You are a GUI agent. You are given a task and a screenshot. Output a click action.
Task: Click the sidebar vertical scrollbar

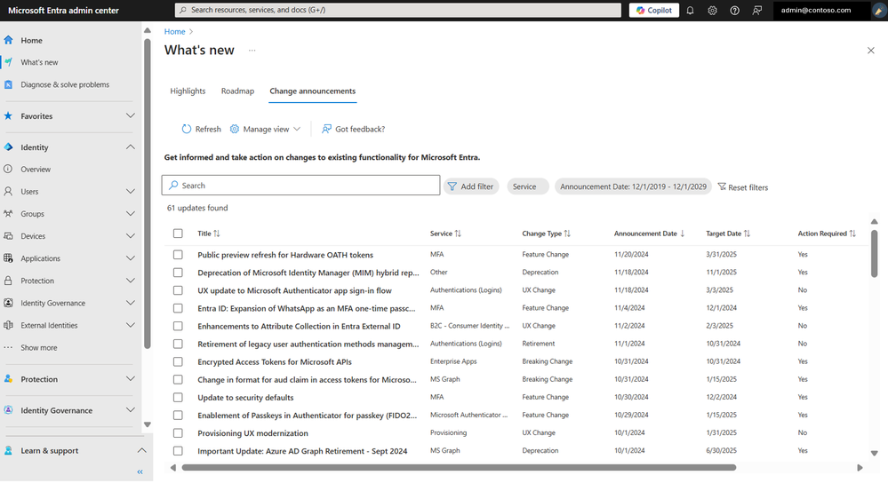click(148, 194)
